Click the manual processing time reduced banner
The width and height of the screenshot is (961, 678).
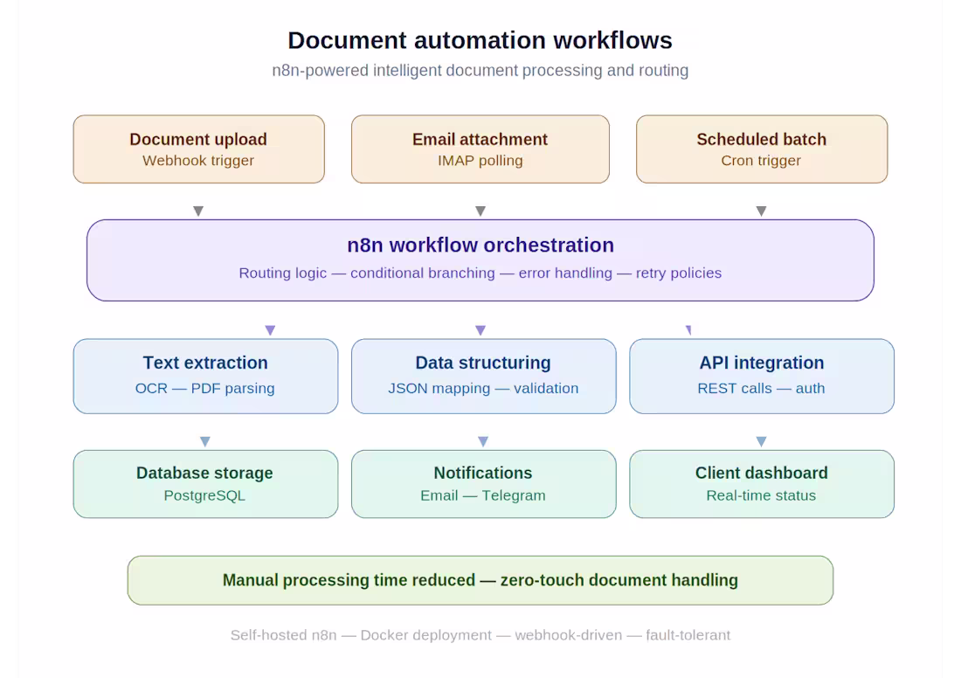[480, 579]
